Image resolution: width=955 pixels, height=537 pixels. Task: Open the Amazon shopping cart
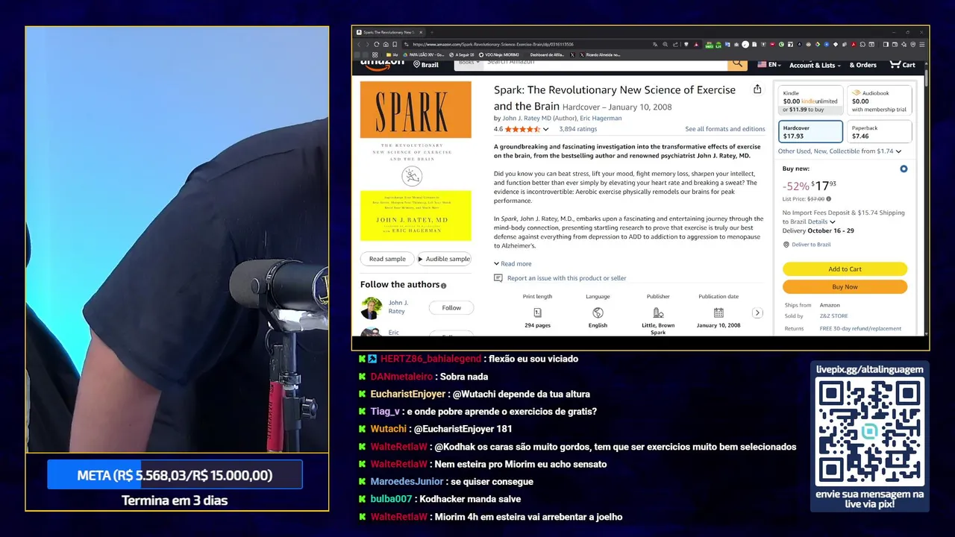point(903,65)
